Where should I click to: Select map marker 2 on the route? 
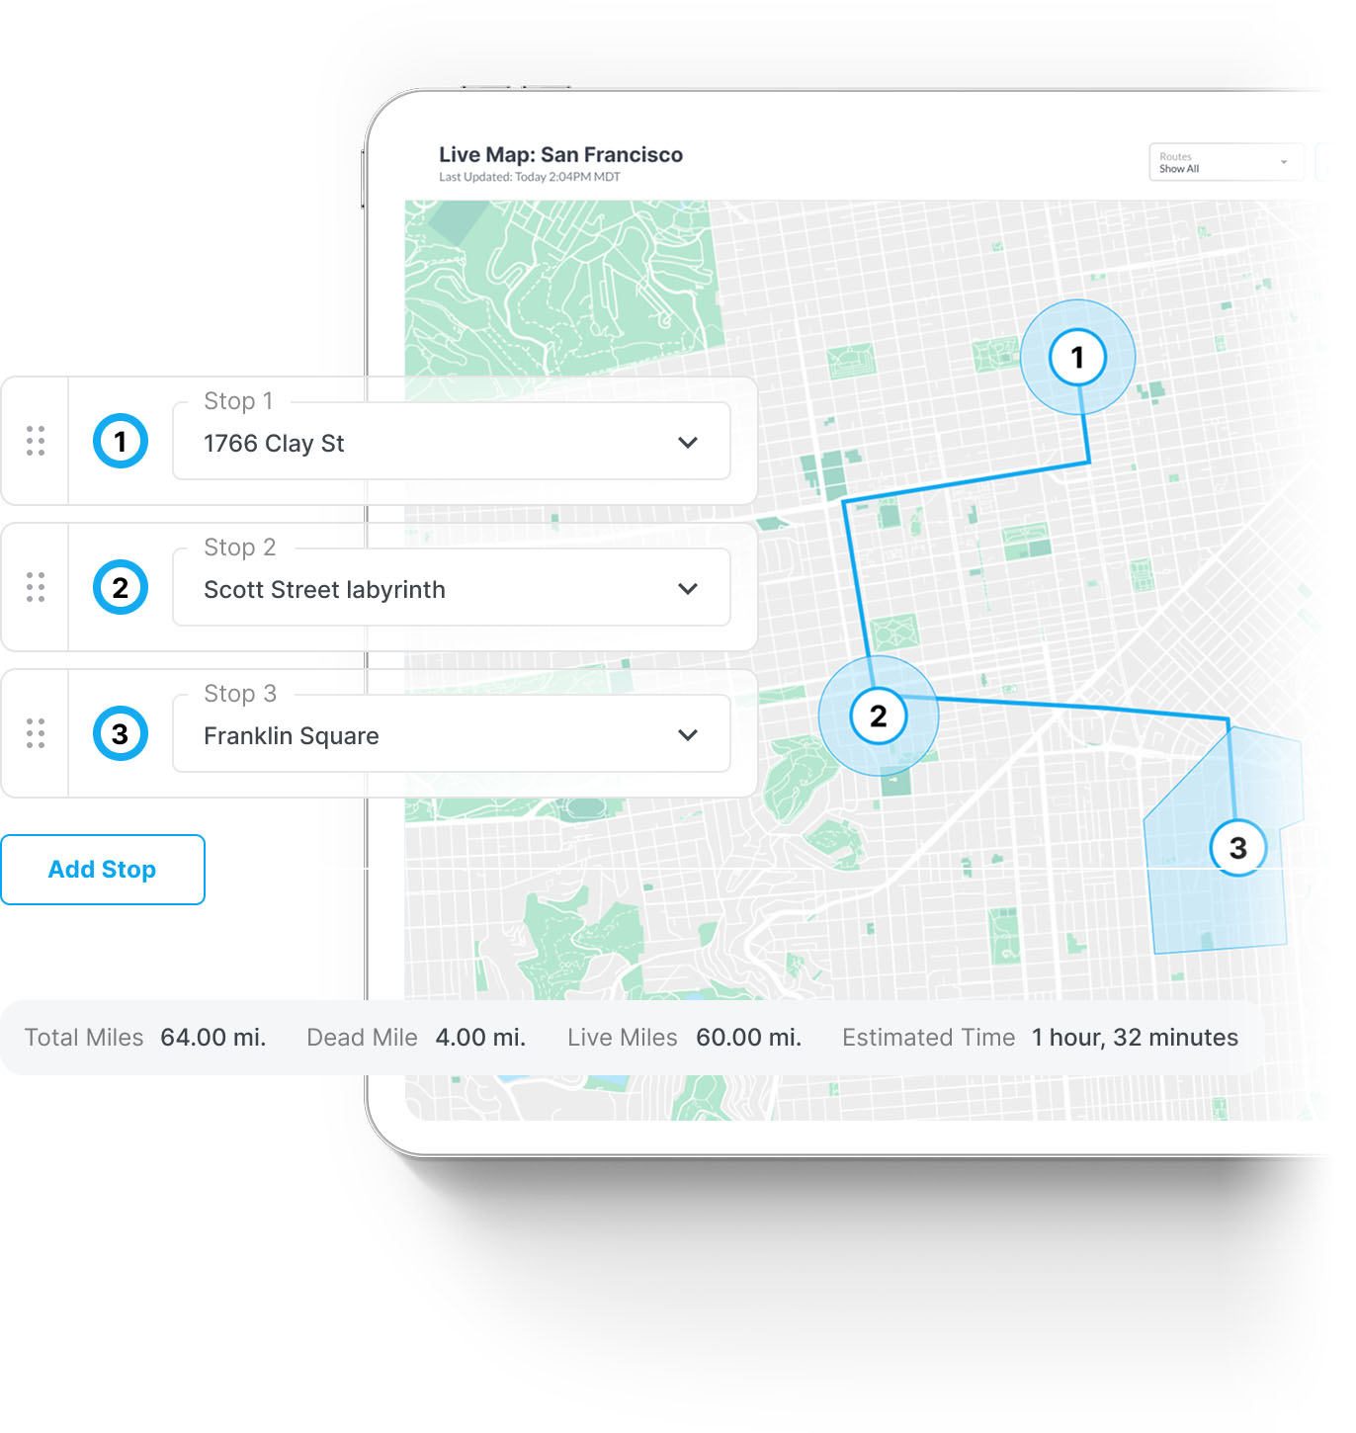[878, 716]
